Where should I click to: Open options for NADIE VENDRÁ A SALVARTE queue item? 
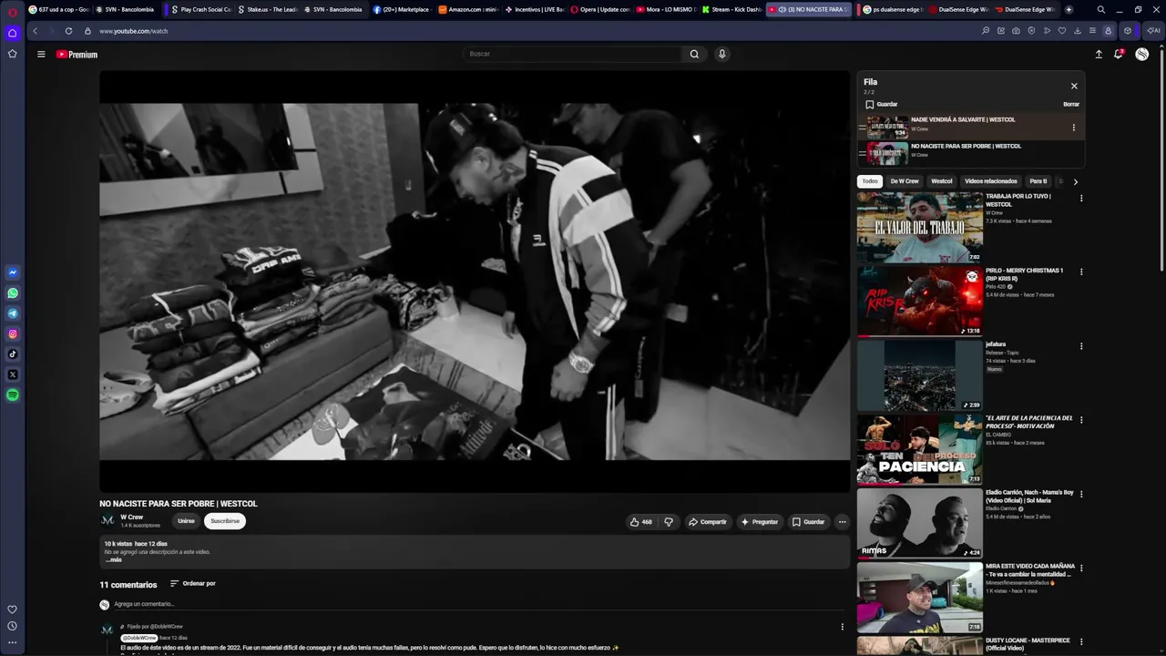[1073, 128]
